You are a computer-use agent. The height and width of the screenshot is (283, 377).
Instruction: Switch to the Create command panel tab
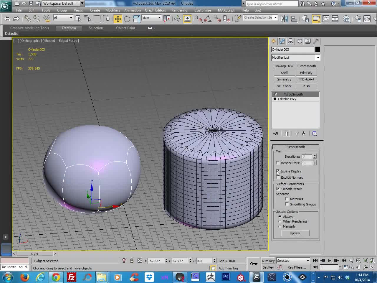pyautogui.click(x=274, y=41)
